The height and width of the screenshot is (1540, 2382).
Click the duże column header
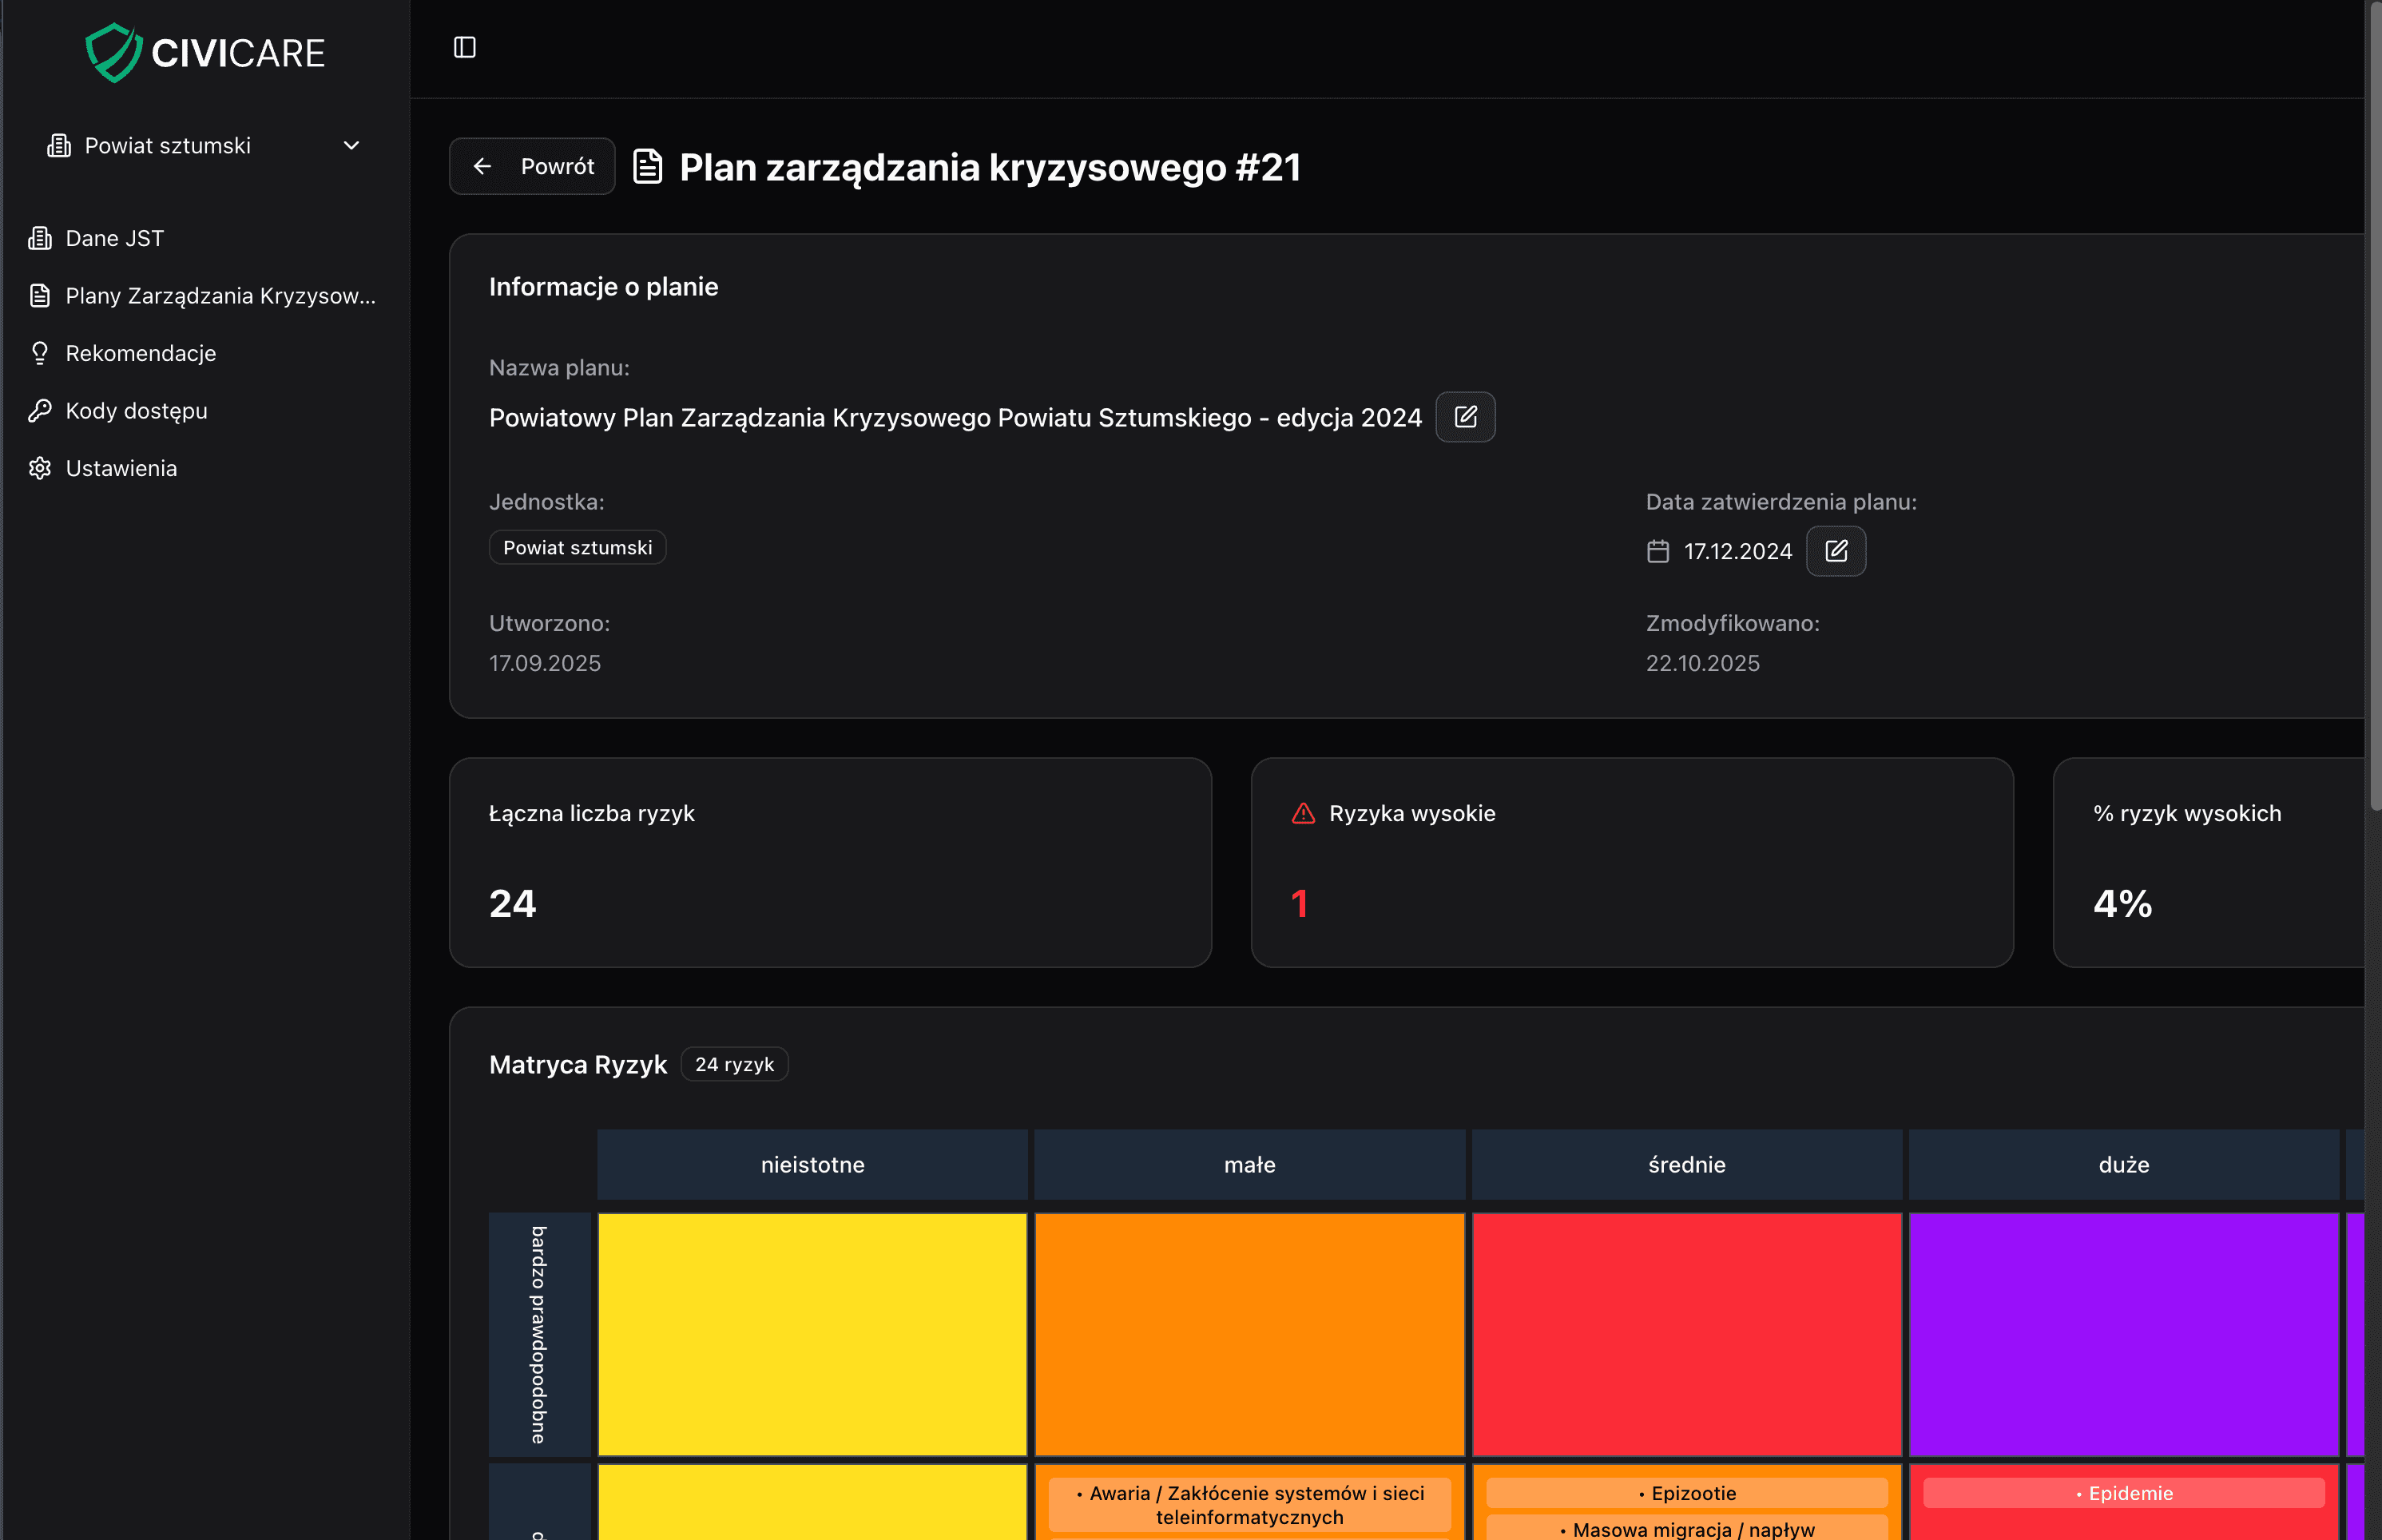[x=2123, y=1164]
